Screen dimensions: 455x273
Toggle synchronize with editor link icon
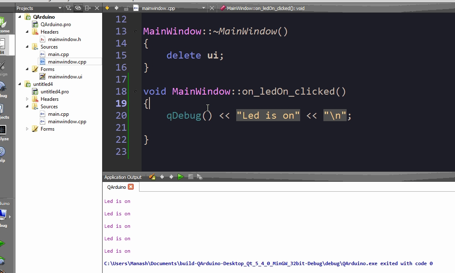[x=78, y=8]
